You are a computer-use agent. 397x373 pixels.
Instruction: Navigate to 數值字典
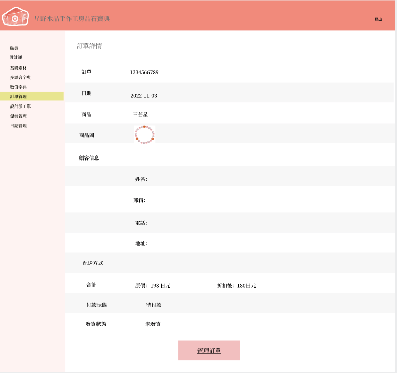pyautogui.click(x=18, y=87)
